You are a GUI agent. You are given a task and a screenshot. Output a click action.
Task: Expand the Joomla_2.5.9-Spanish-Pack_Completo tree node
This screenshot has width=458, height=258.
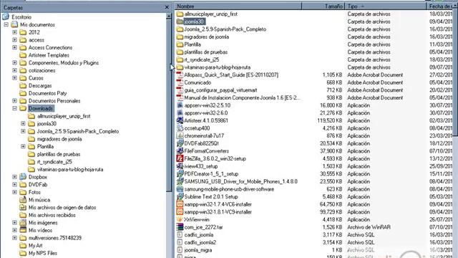click(23, 131)
